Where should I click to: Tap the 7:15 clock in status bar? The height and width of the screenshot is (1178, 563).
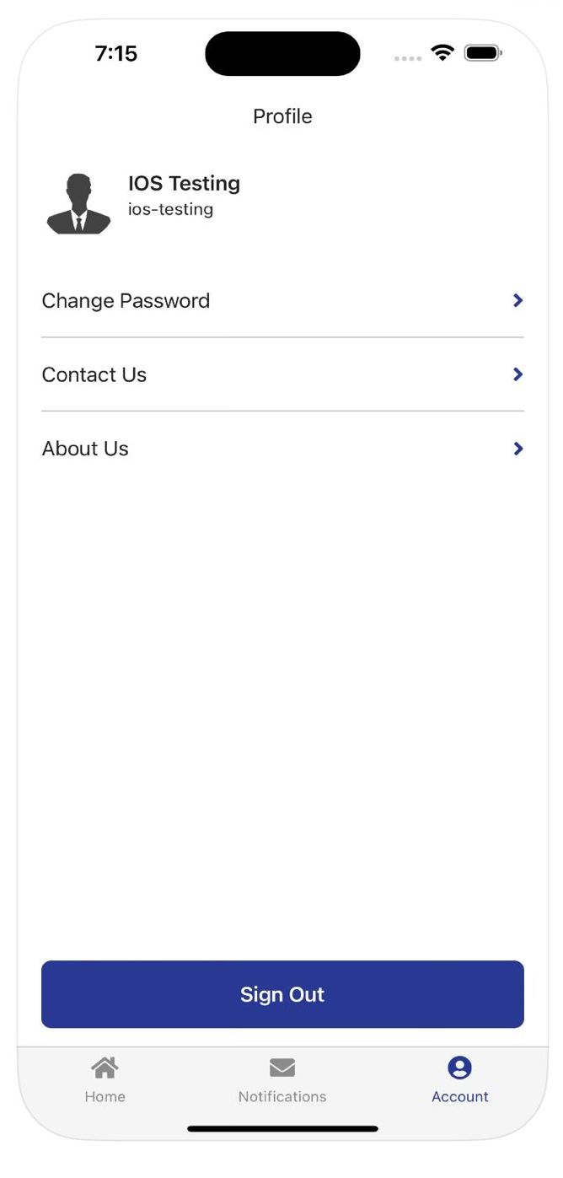[116, 53]
